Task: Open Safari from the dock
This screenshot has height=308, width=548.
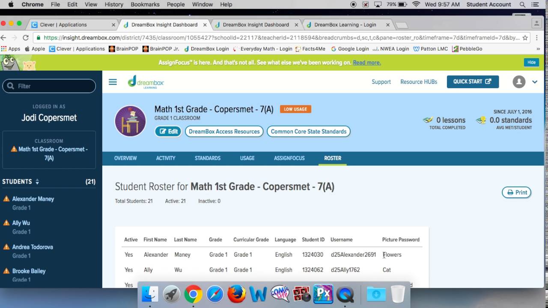Action: coord(215,294)
